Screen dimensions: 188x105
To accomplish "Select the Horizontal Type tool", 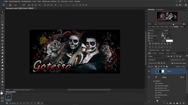I will [x=2, y=75].
